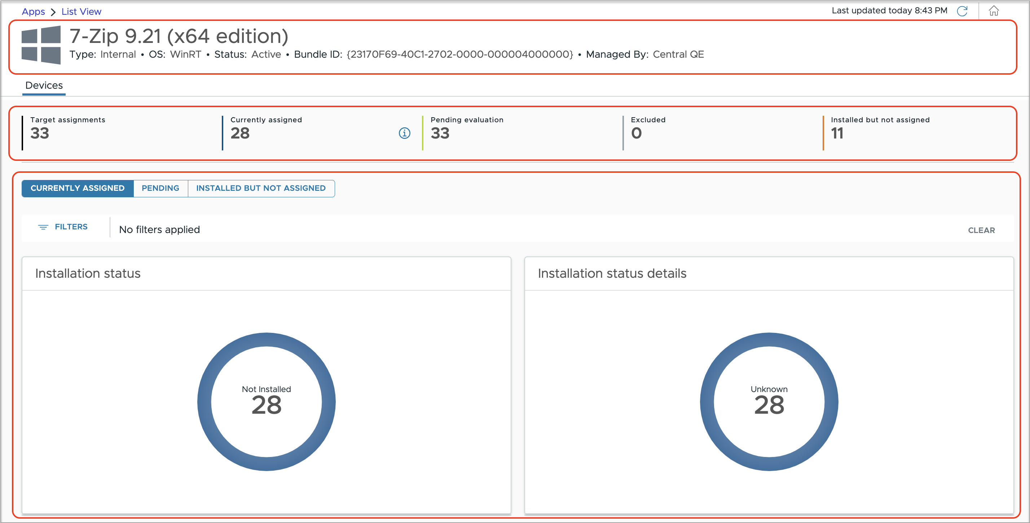Show info icon for Currently assigned

(x=404, y=133)
